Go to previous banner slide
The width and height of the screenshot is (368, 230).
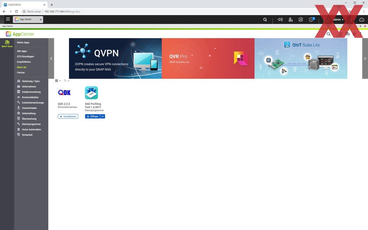[x=51, y=58]
